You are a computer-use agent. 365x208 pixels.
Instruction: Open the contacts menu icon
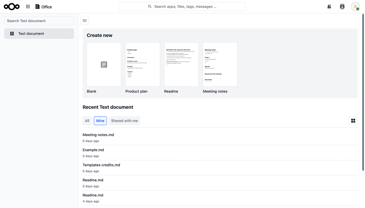(x=342, y=7)
